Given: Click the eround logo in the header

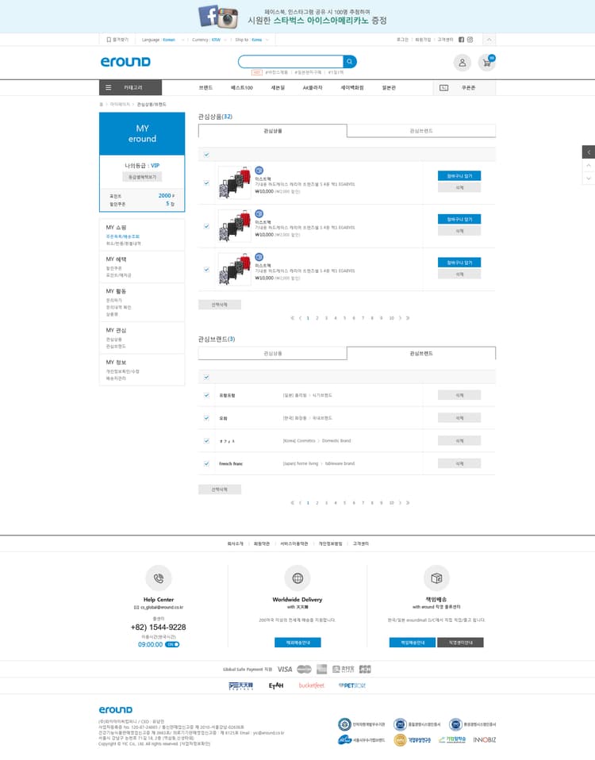Looking at the screenshot, I should 125,62.
